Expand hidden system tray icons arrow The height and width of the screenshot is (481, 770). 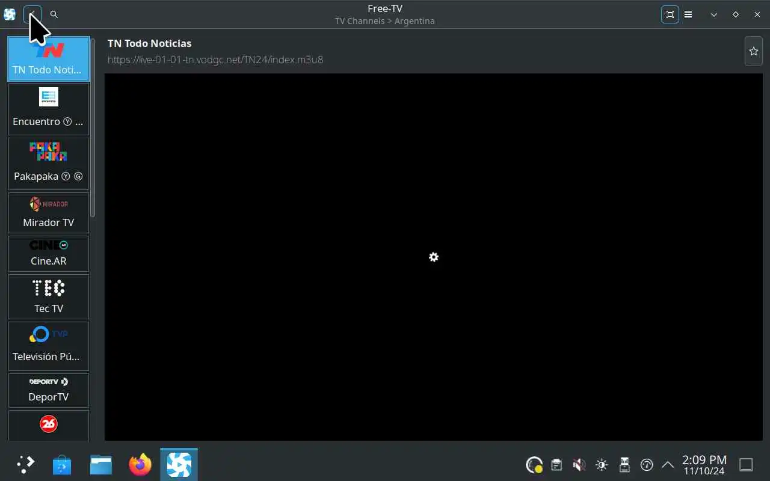[x=668, y=465]
